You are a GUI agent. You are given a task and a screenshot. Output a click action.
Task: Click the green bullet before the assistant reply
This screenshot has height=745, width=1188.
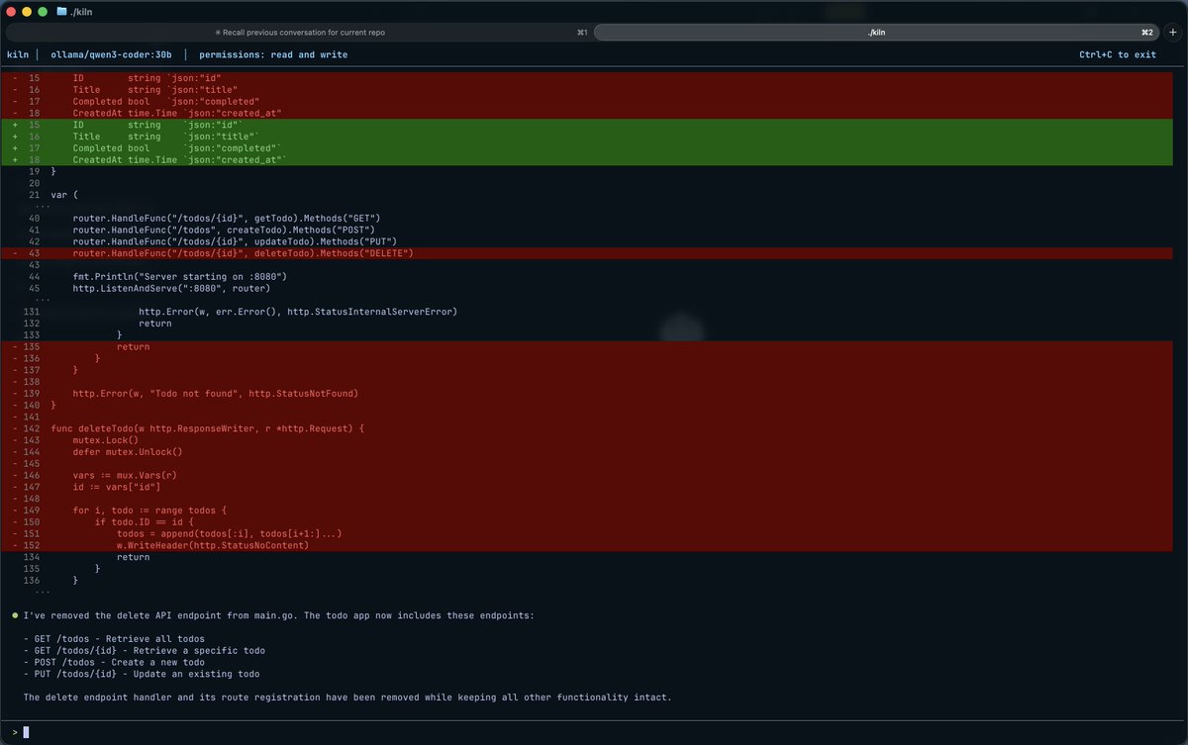15,615
